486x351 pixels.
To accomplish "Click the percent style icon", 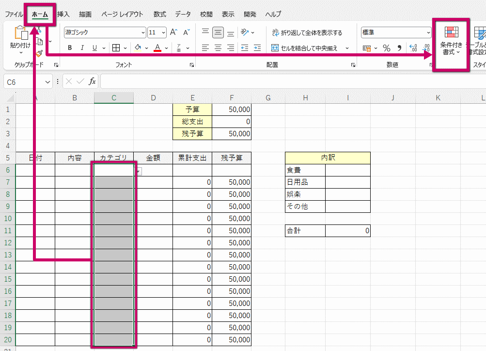I will click(387, 48).
